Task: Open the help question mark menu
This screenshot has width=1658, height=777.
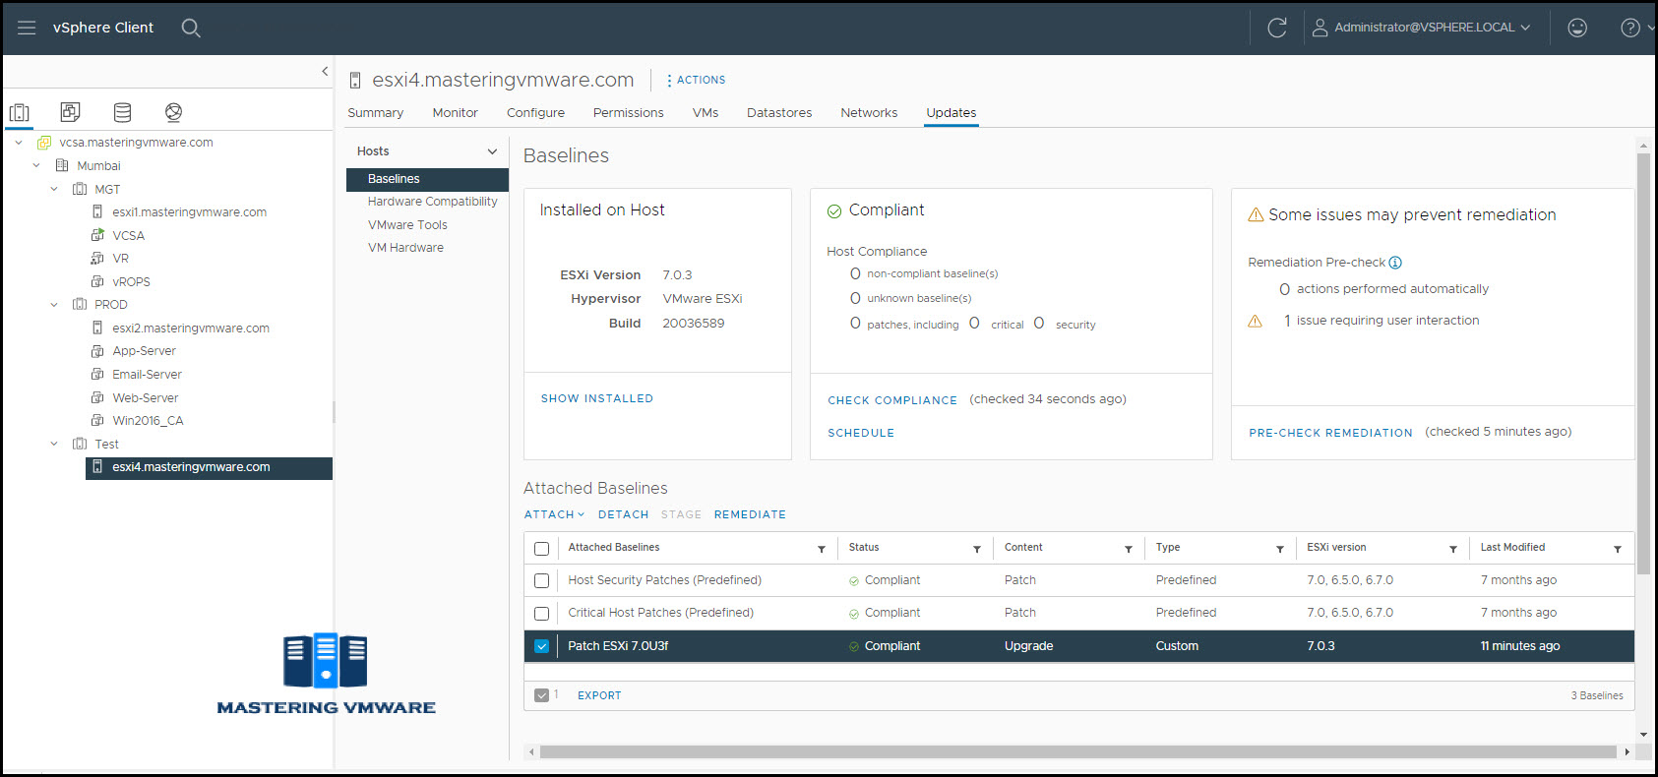Action: coord(1630,28)
